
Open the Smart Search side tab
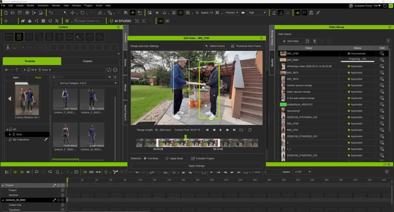click(x=125, y=113)
